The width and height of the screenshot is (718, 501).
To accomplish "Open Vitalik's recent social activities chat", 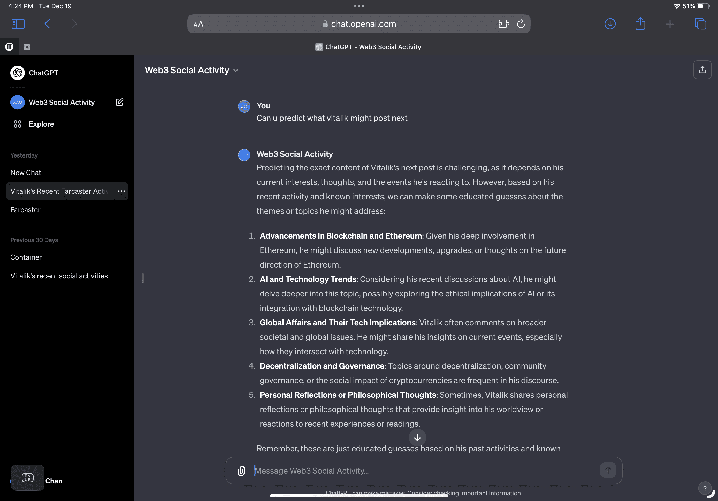I will click(x=59, y=276).
